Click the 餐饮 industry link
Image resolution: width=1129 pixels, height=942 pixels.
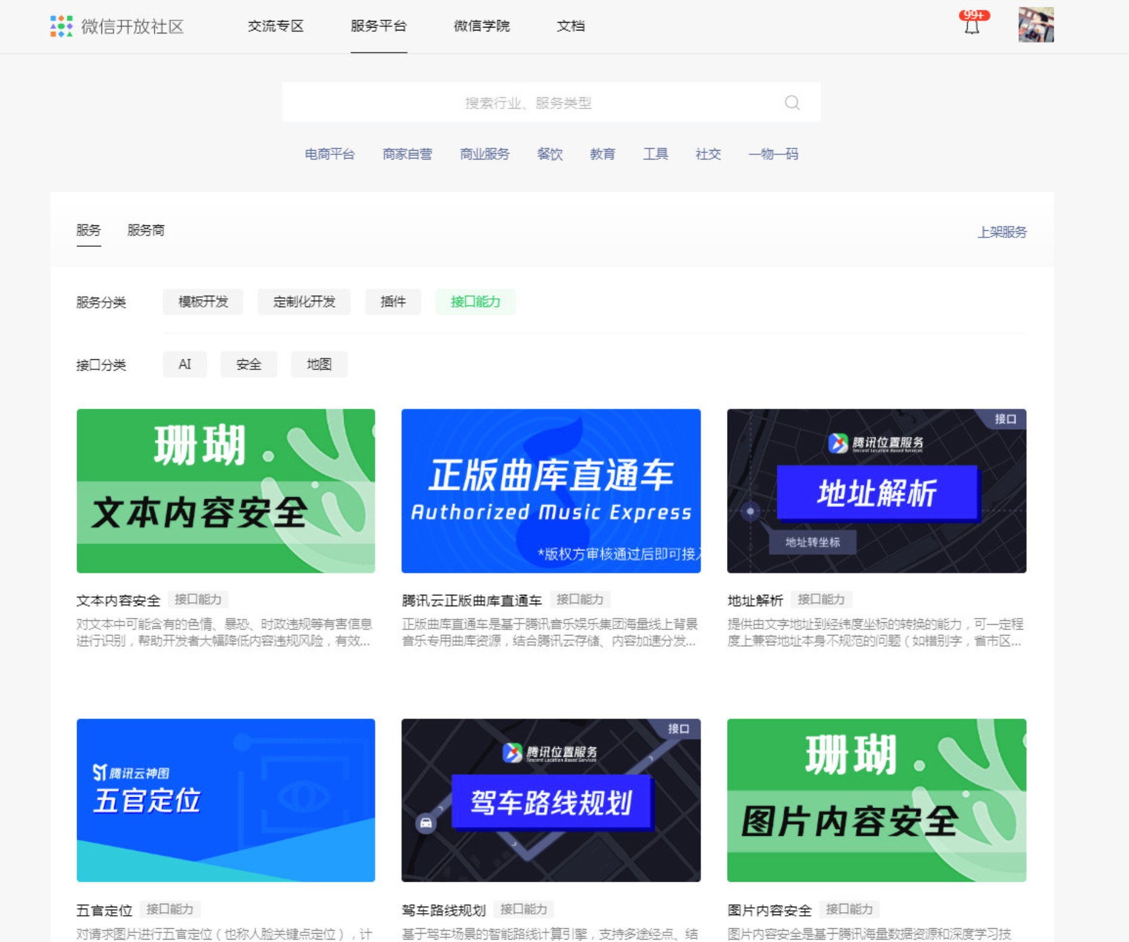click(550, 154)
